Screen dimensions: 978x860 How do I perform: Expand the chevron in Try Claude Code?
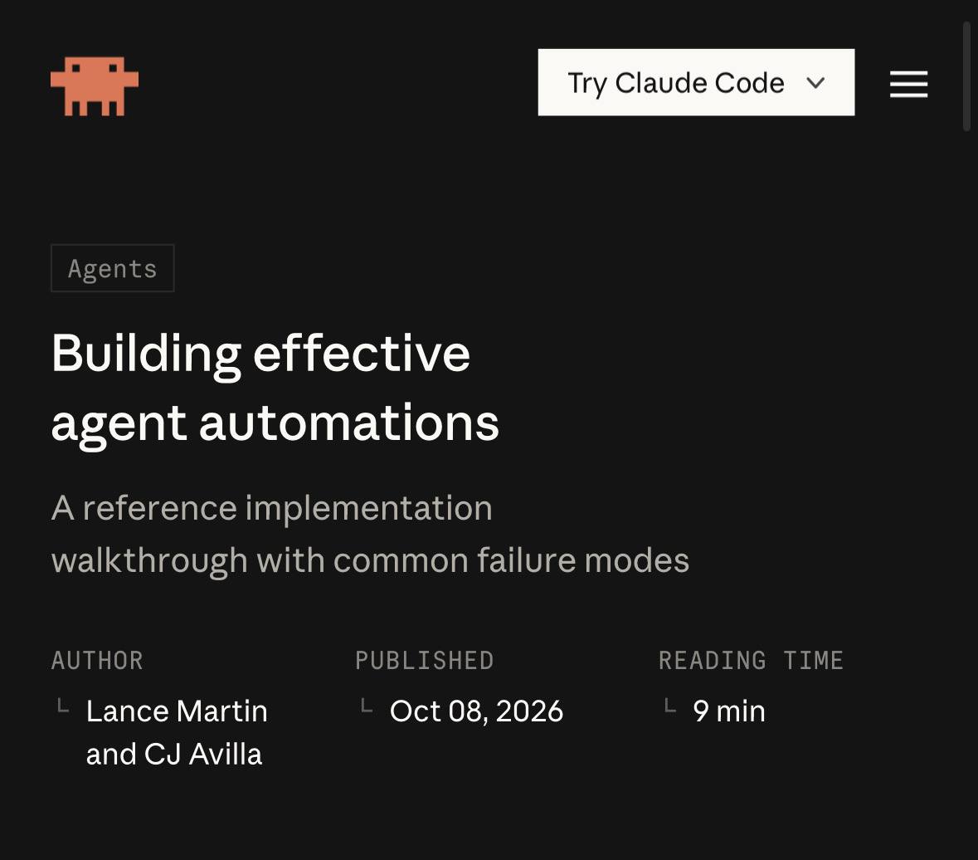pos(815,82)
